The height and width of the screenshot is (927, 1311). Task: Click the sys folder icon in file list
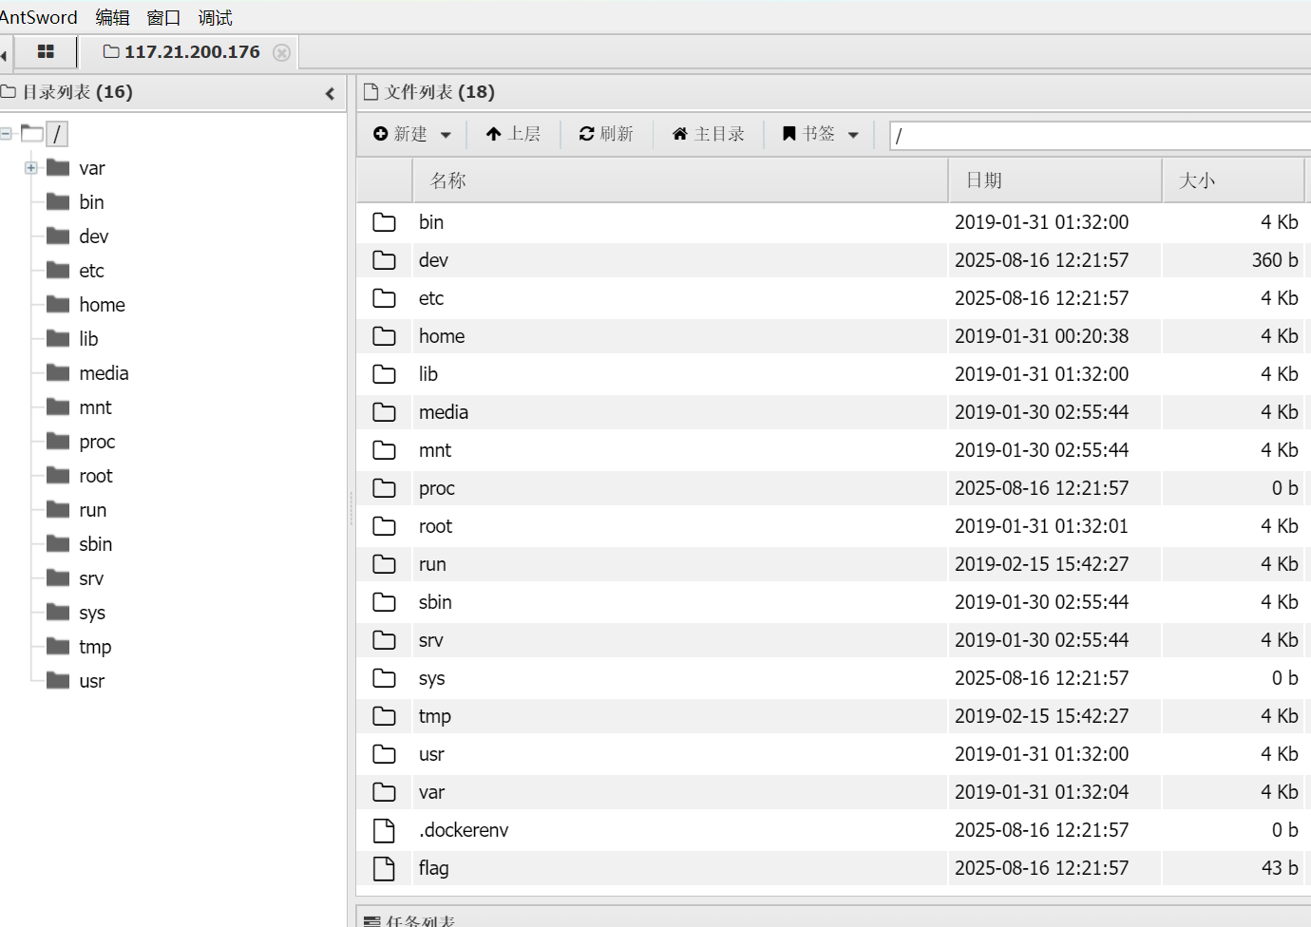(x=384, y=678)
